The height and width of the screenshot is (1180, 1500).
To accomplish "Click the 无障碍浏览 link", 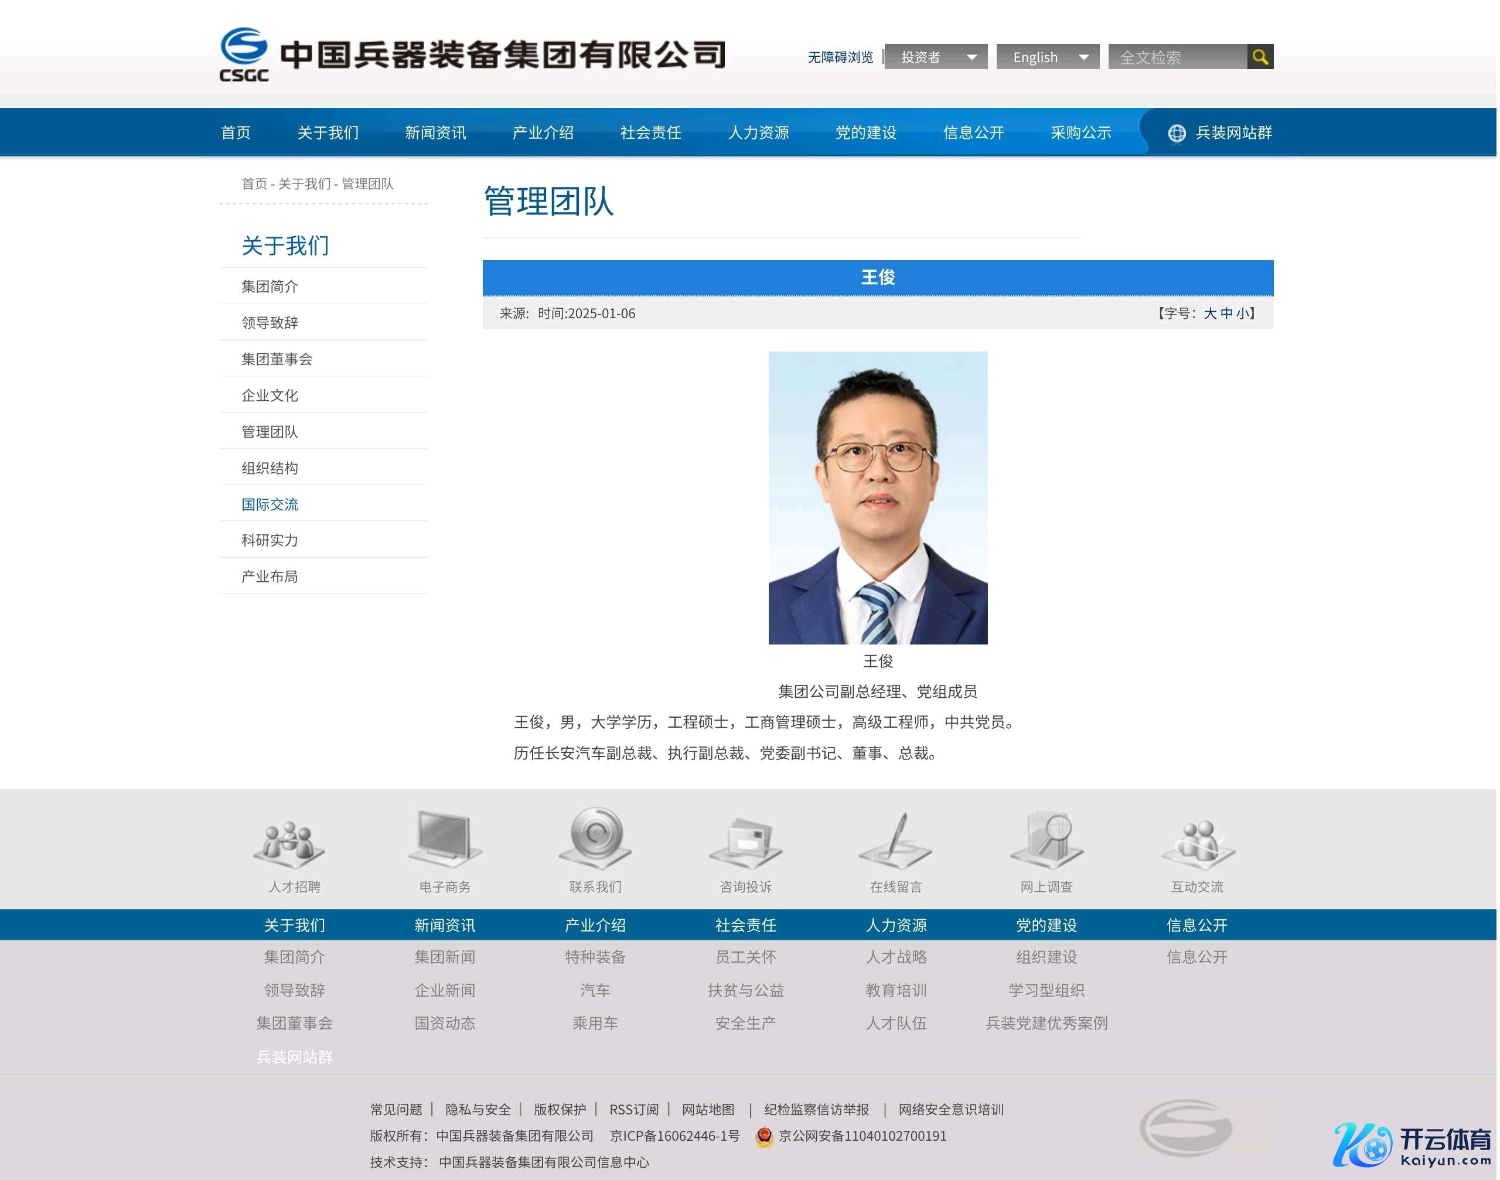I will (x=842, y=57).
